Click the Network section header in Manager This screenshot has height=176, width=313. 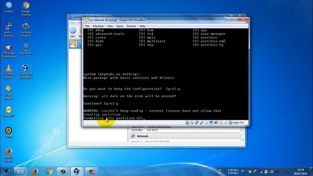point(142,136)
